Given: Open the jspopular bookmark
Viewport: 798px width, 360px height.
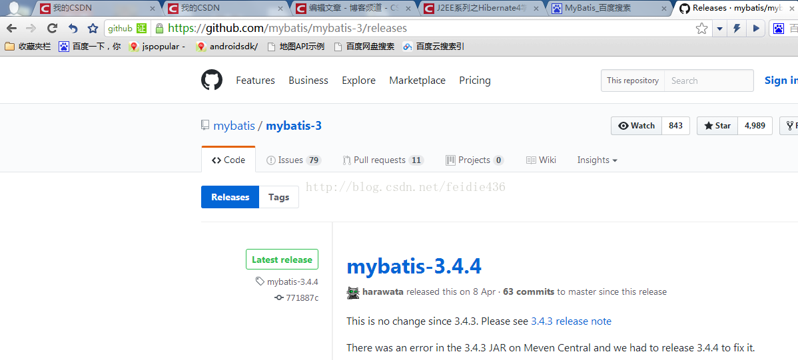Looking at the screenshot, I should [157, 47].
